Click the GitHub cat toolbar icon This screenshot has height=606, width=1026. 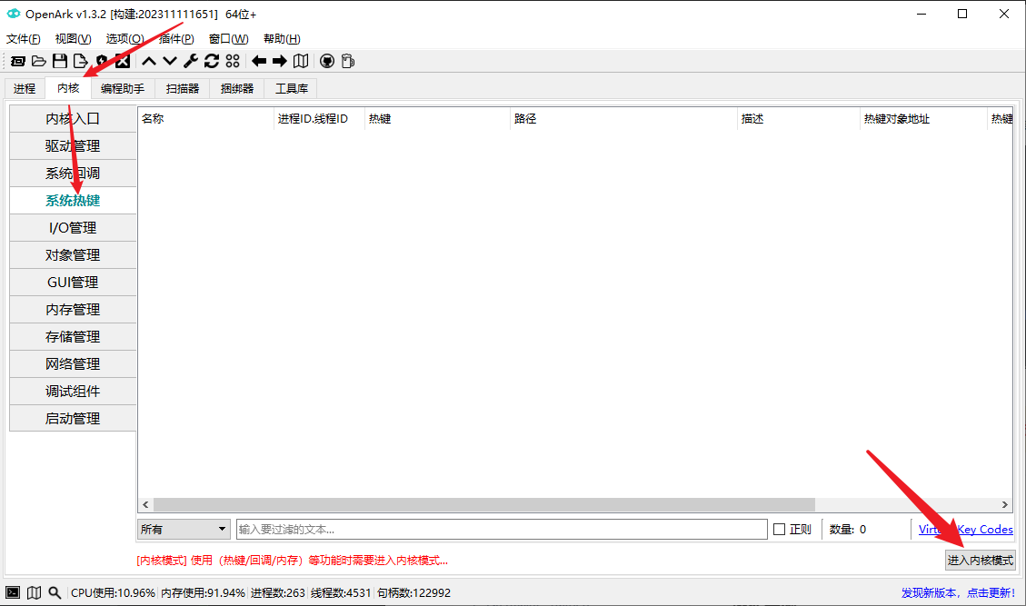pyautogui.click(x=326, y=61)
